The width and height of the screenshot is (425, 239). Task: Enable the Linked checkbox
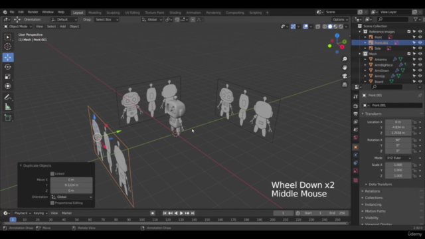pyautogui.click(x=52, y=174)
